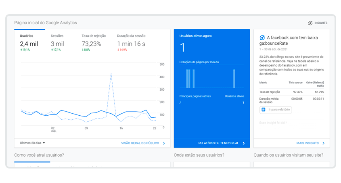The height and width of the screenshot is (183, 341).
Task: Open Relatório de Tempo Real link
Action: tap(219, 143)
